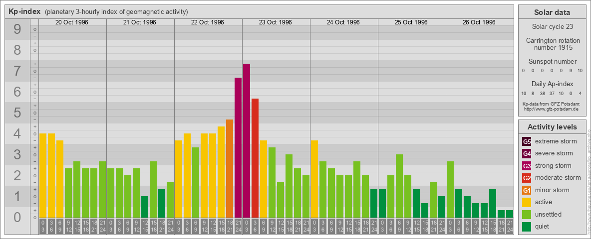
Task: Click the 'Activity levels' panel heading
Action: tap(552, 127)
